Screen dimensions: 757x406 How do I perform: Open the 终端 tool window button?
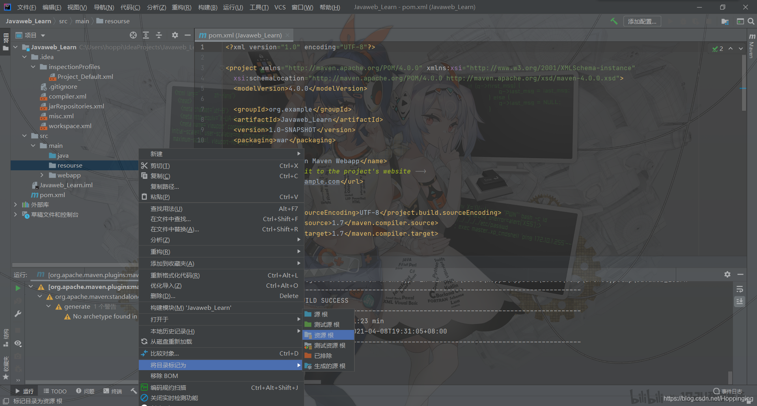[x=113, y=391]
